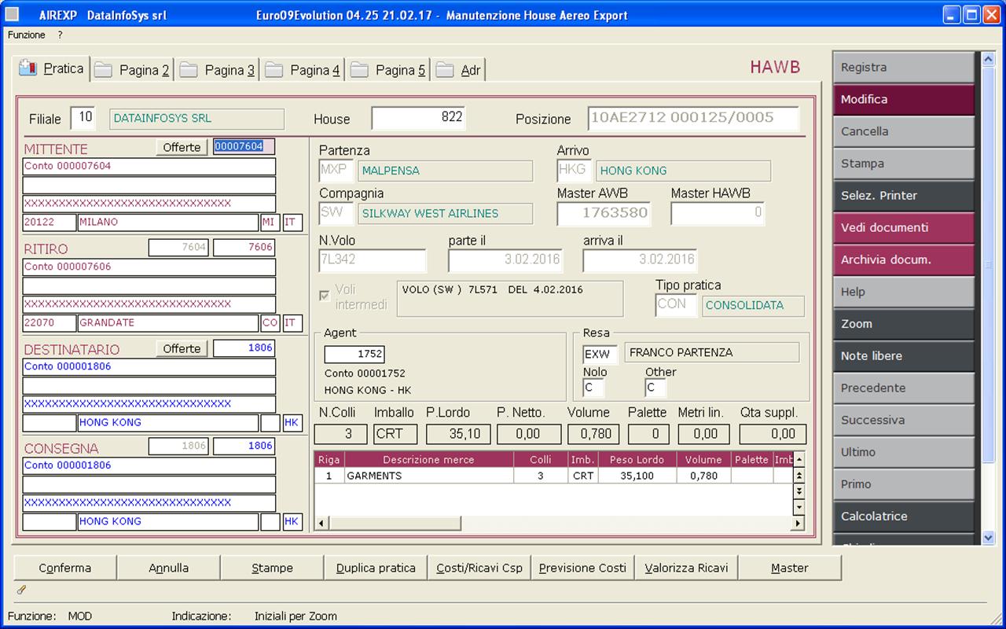Switch to the Pagina 3 tab

[x=218, y=71]
